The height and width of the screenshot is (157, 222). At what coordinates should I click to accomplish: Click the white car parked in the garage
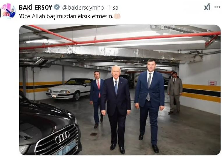tap(69, 89)
